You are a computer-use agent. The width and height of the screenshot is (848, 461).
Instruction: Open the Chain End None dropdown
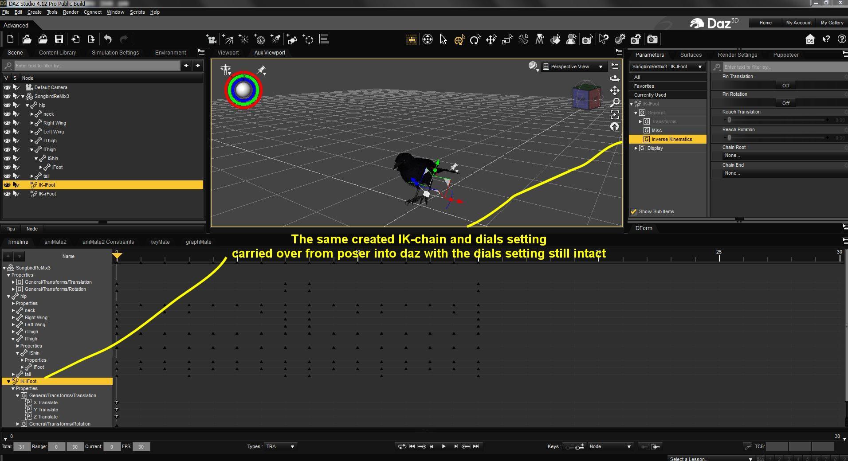(785, 173)
